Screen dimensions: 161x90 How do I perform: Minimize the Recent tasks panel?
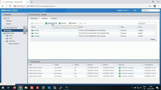pos(157,62)
